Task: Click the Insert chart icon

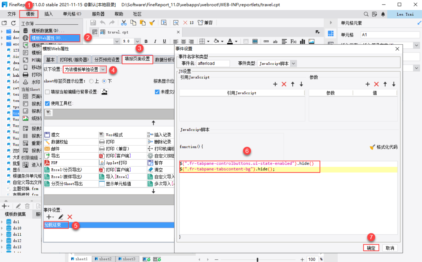Action: coord(302,41)
